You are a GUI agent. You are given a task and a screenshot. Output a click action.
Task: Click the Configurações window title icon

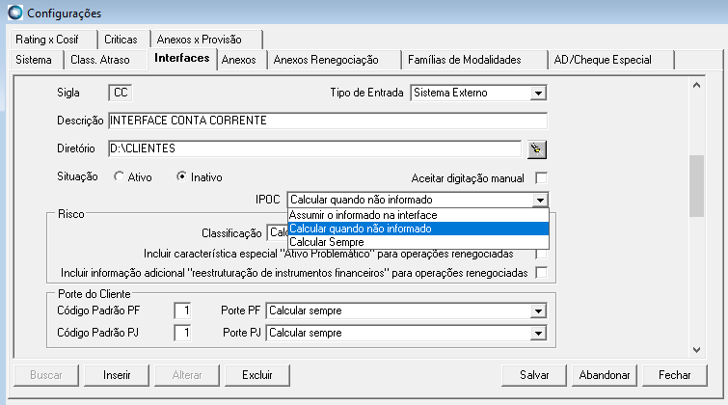pyautogui.click(x=13, y=13)
